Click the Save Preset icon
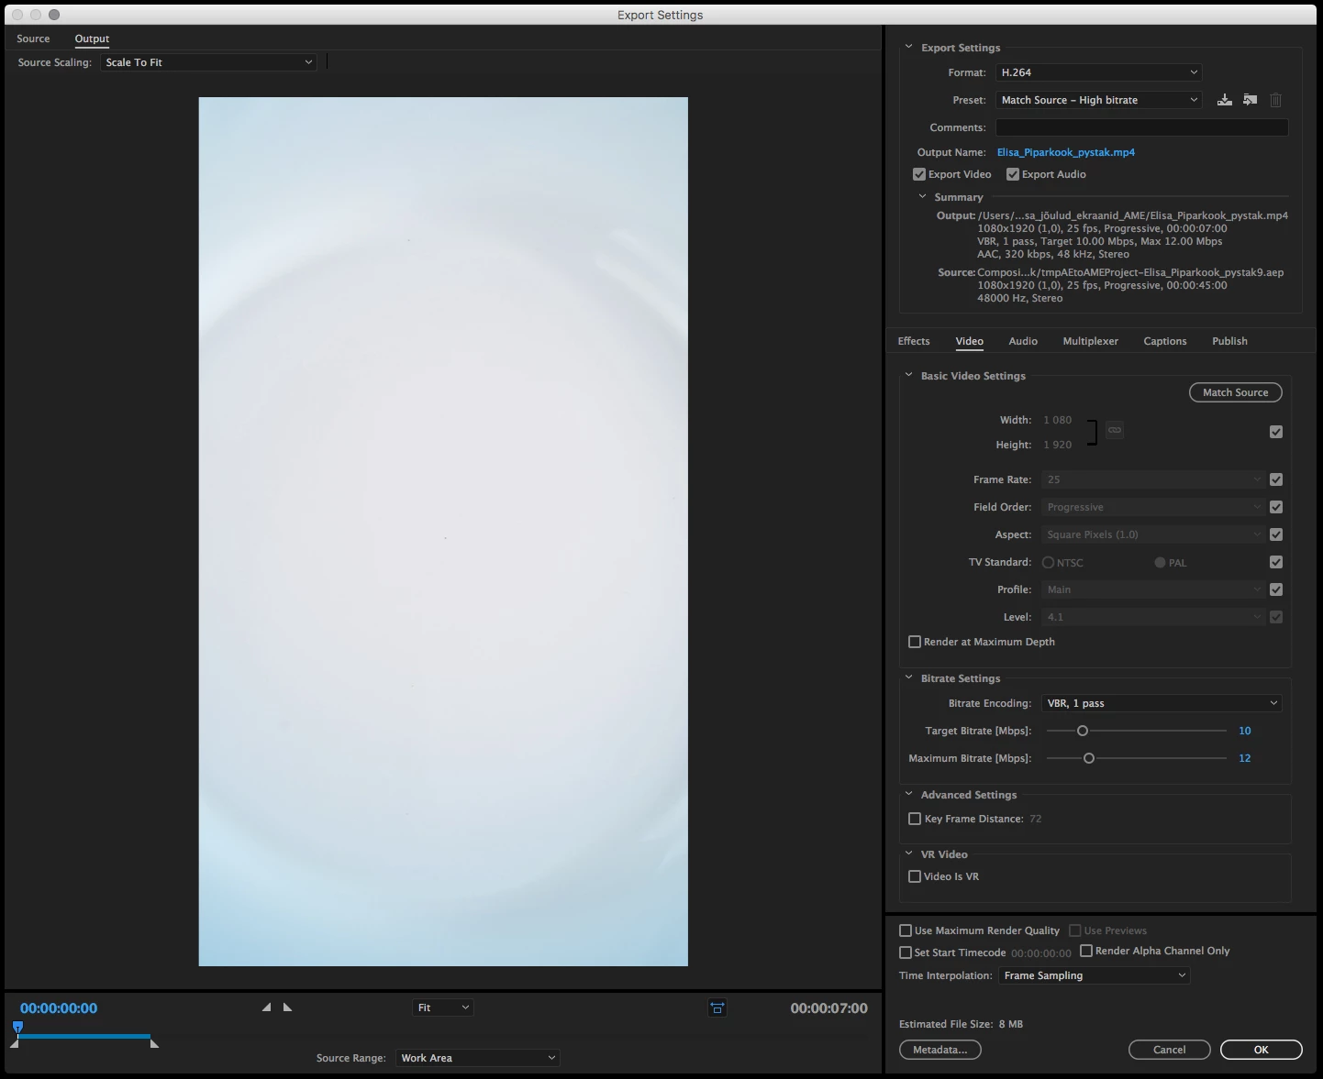The height and width of the screenshot is (1079, 1323). [1224, 100]
